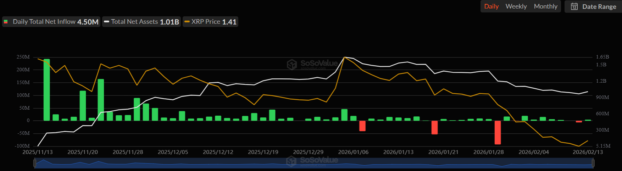Viewport: 622px width, 171px height.
Task: Open the Date Range picker
Action: click(599, 6)
